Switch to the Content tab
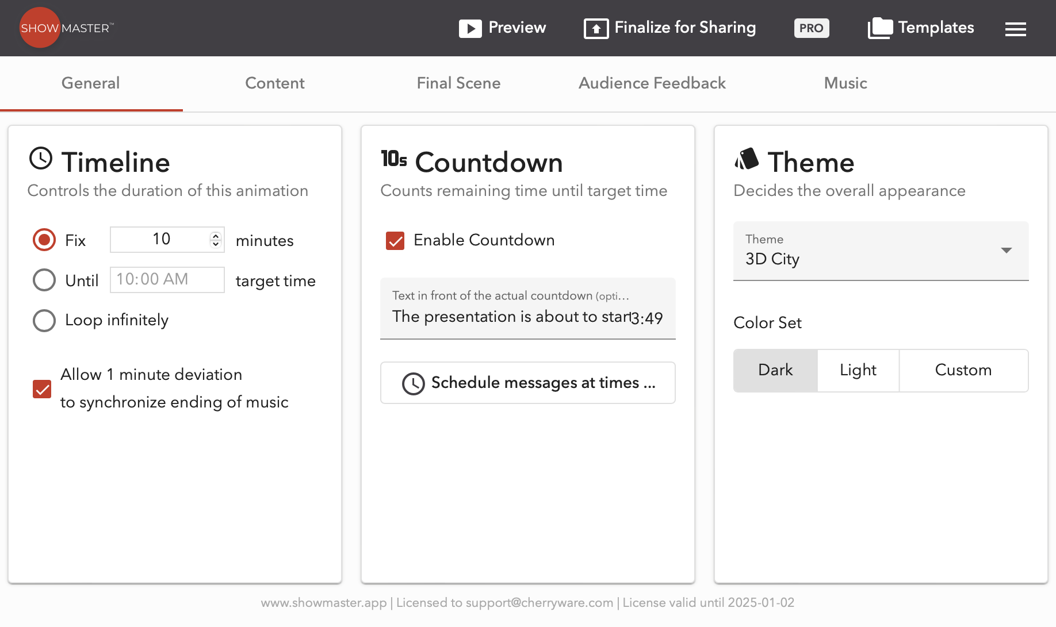Image resolution: width=1056 pixels, height=627 pixels. click(274, 83)
